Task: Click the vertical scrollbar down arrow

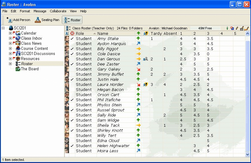Action: 248,154
